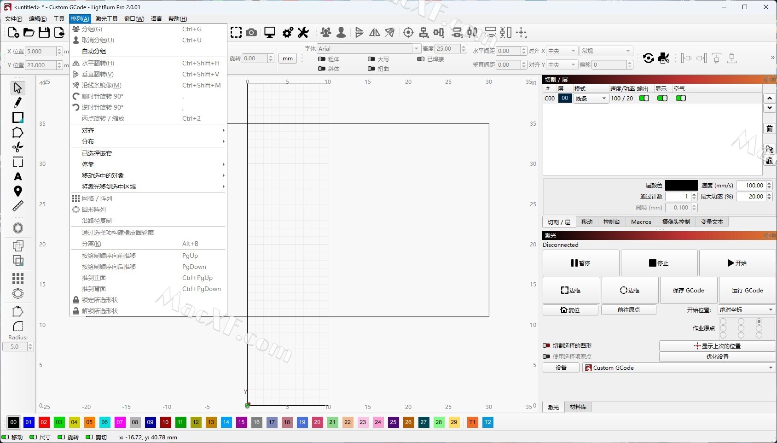Choose the rectangle drawing tool
Screen dimensions: 777x443
[x=18, y=117]
